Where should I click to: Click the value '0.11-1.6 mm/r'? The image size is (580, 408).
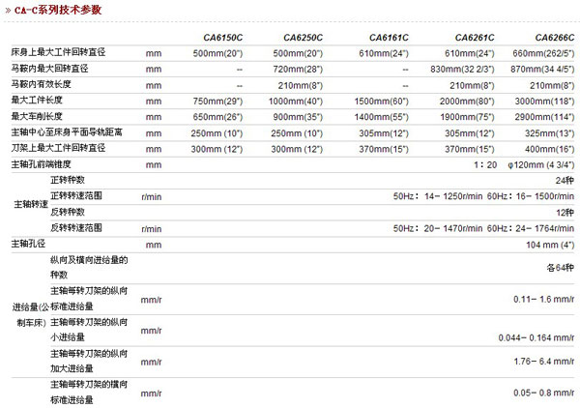coord(543,300)
